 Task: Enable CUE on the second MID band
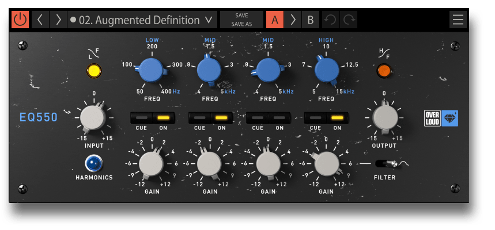click(257, 118)
